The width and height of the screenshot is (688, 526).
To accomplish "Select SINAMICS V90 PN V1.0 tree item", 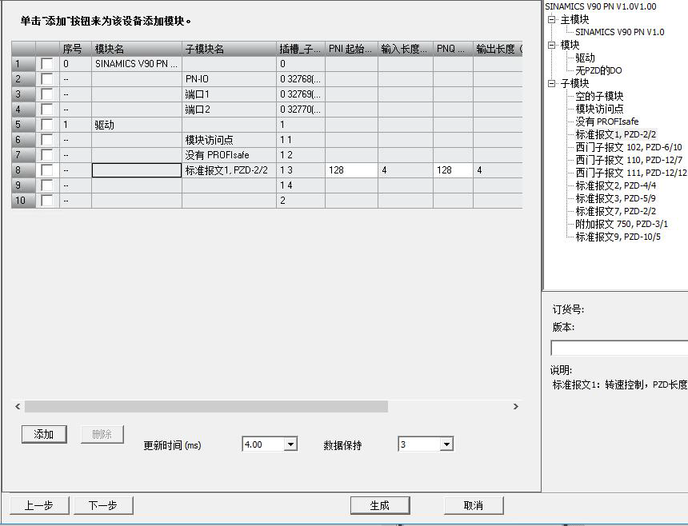I will pyautogui.click(x=619, y=32).
